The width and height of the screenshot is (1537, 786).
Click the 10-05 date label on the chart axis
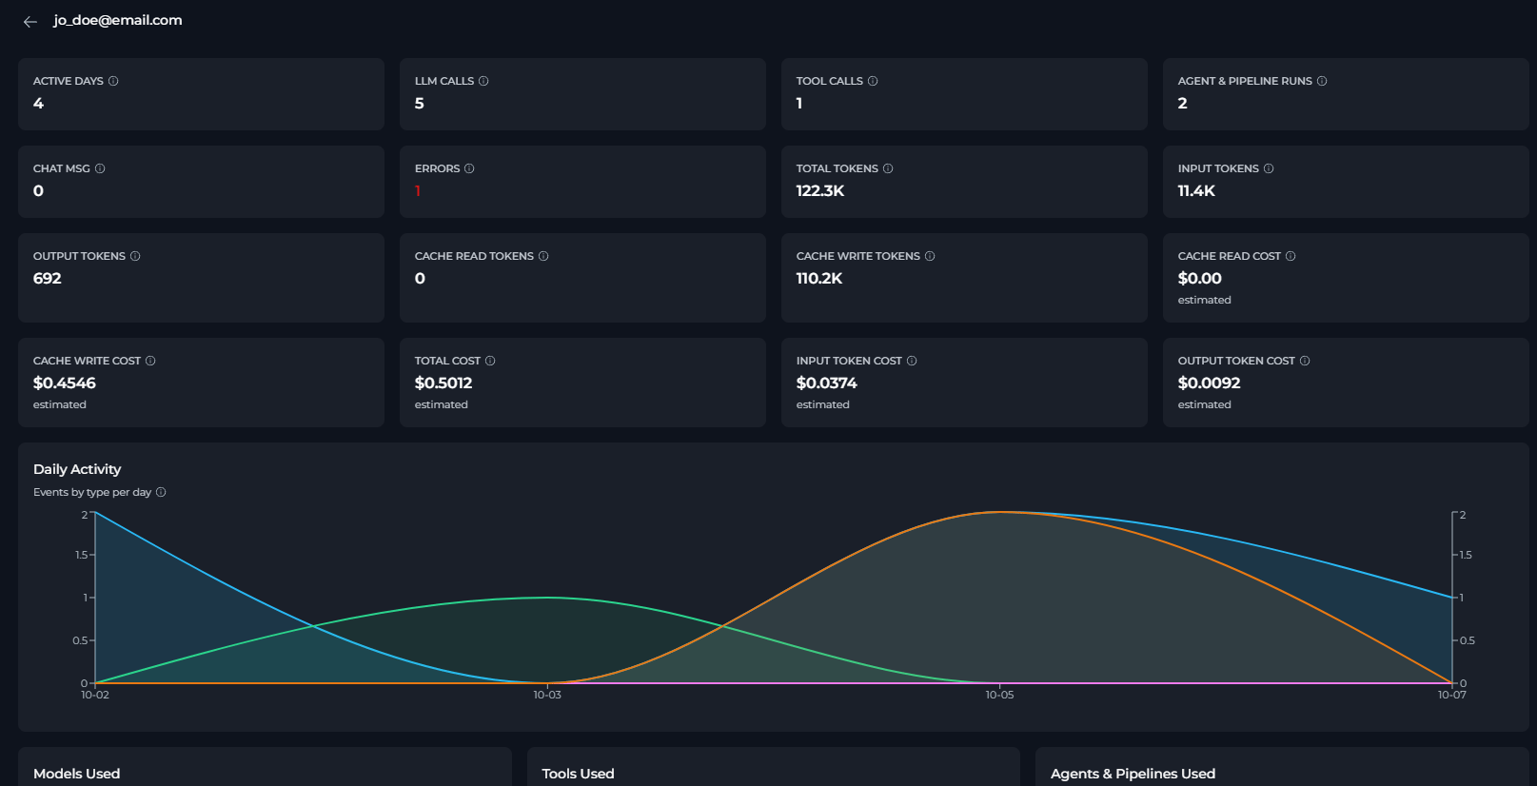click(x=999, y=695)
